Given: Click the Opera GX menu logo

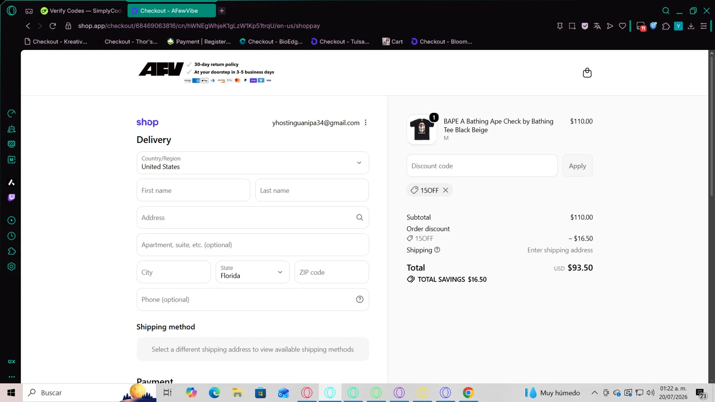Looking at the screenshot, I should (11, 10).
